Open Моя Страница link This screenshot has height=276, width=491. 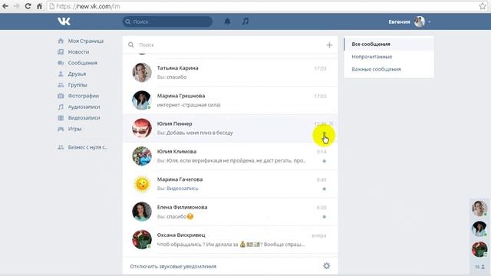pos(85,41)
